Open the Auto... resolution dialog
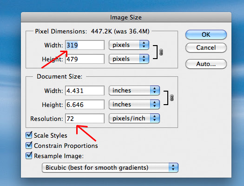Screen dimensions: 244x186 coord(206,64)
